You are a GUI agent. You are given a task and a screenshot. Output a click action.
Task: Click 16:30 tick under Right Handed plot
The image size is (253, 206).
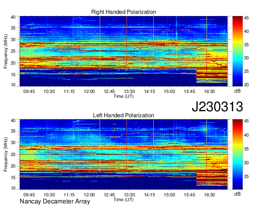pos(209,91)
